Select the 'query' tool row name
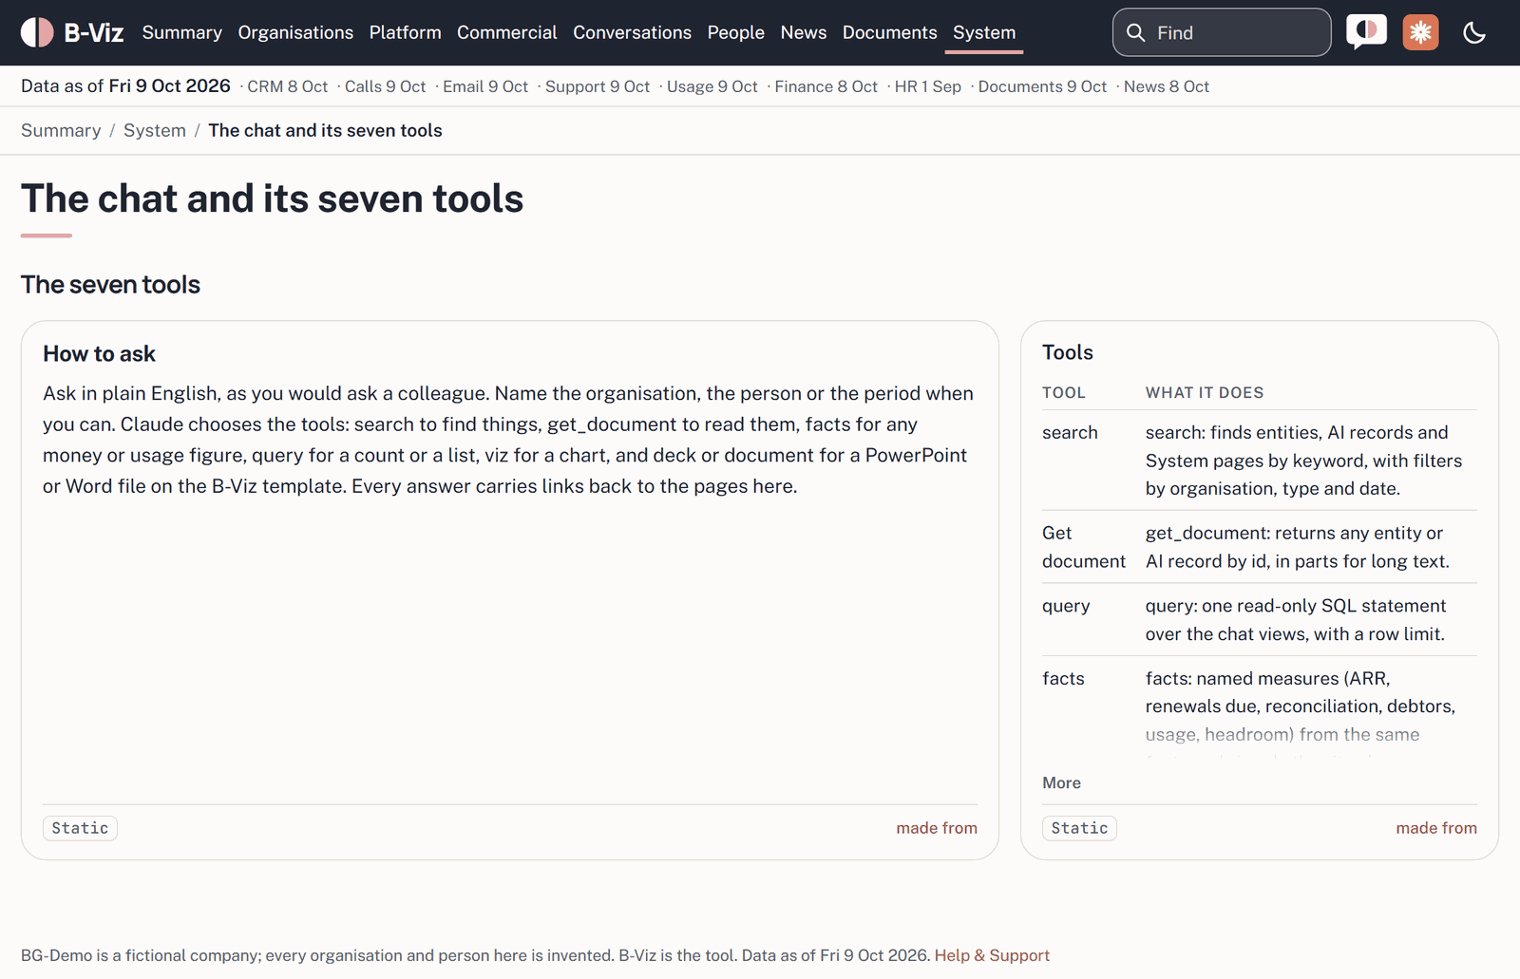This screenshot has height=979, width=1520. [x=1066, y=606]
